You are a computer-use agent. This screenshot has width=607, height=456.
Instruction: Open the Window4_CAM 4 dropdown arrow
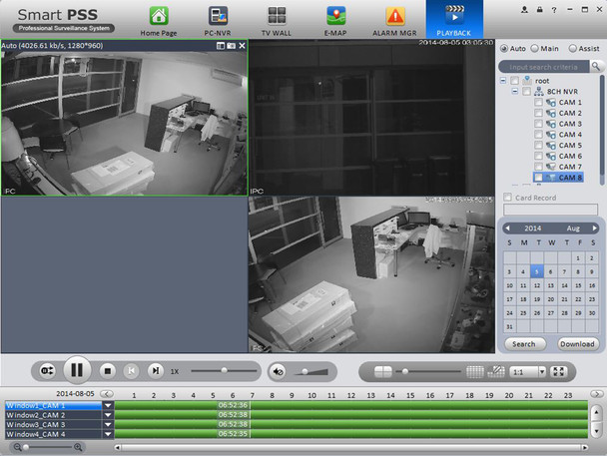(108, 434)
